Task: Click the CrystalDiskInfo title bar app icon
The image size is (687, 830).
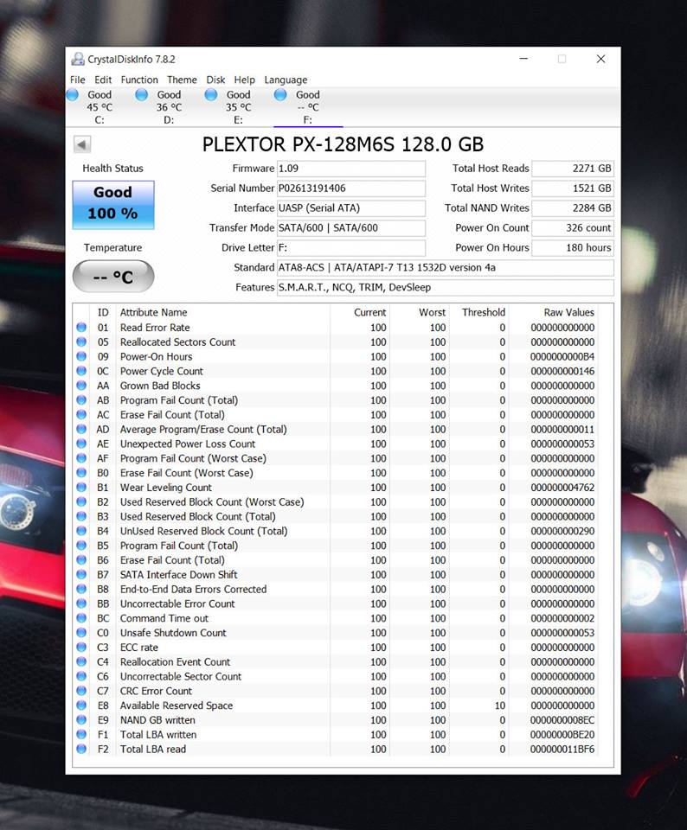Action: [x=78, y=59]
